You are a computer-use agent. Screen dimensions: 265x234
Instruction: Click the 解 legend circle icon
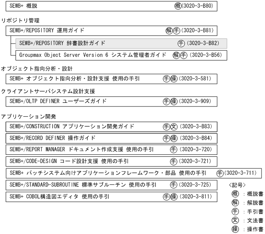click(x=235, y=202)
